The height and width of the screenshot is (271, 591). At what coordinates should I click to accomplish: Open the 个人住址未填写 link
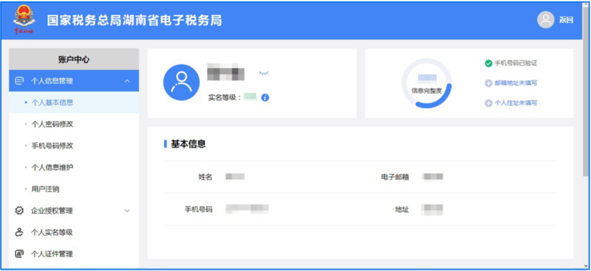(x=515, y=103)
